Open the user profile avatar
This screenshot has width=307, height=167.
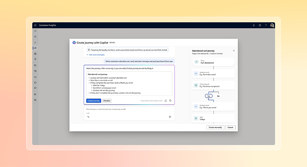[x=272, y=25]
